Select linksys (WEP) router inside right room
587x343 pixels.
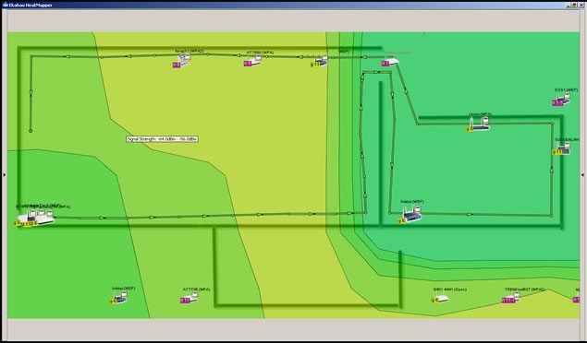410,214
